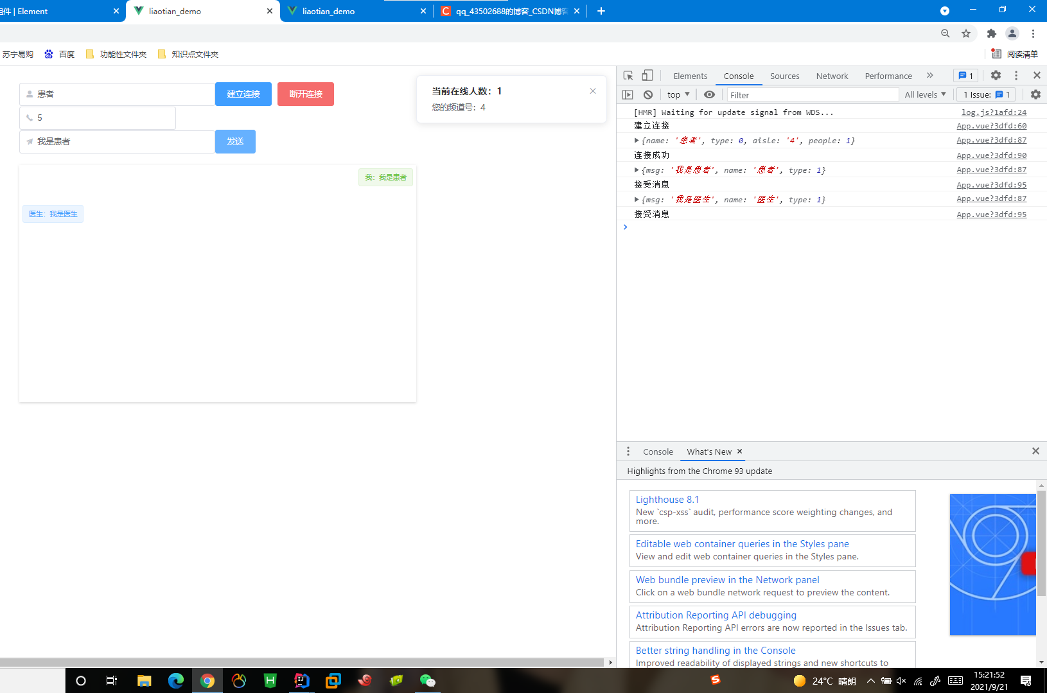Click the 1 Issue button
The width and height of the screenshot is (1047, 693).
click(x=986, y=94)
